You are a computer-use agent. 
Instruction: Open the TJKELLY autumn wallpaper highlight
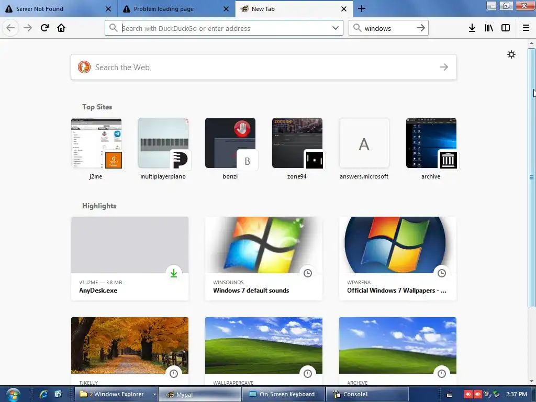(130, 351)
